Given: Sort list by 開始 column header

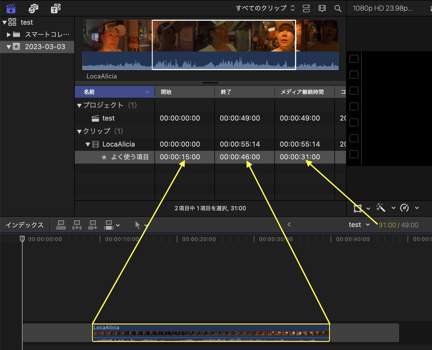Looking at the screenshot, I should pos(184,92).
